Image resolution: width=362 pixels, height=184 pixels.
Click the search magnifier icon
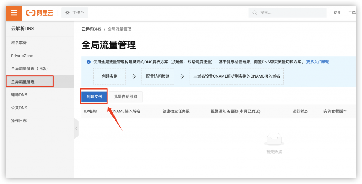[255, 13]
